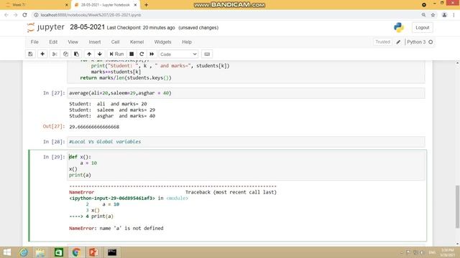460x258 pixels.
Task: Open the Cell menu
Action: point(115,42)
